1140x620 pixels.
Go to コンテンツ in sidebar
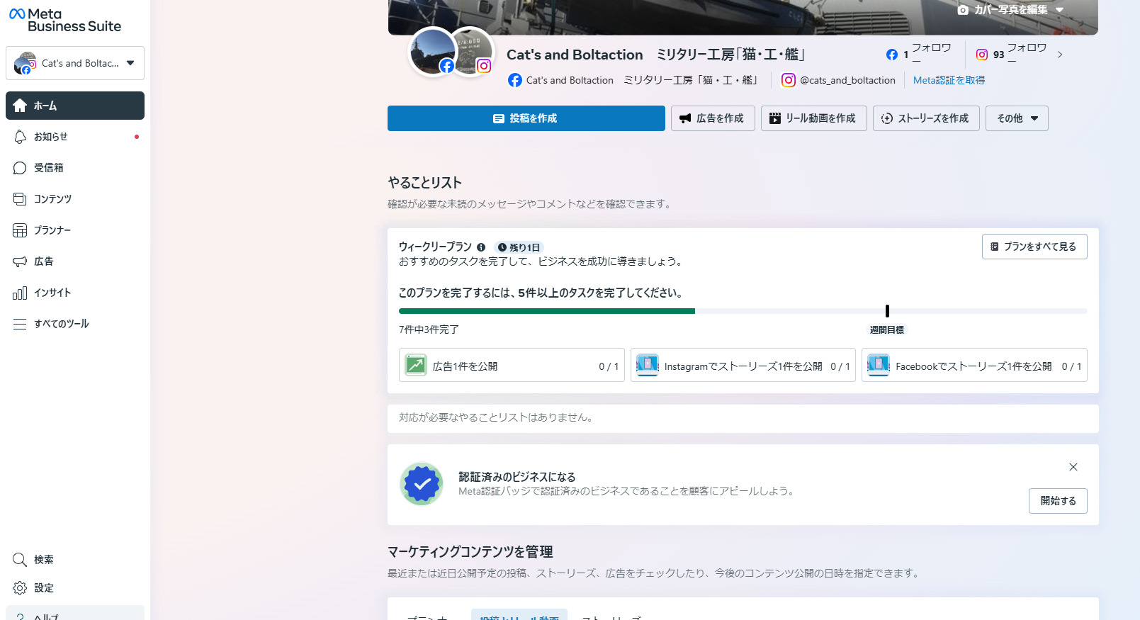coord(75,199)
